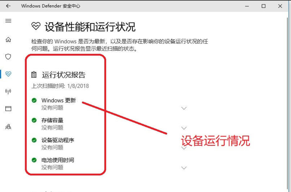Expand the Windows 更新 section chevron
Image resolution: width=291 pixels, height=192 pixels.
click(x=184, y=108)
